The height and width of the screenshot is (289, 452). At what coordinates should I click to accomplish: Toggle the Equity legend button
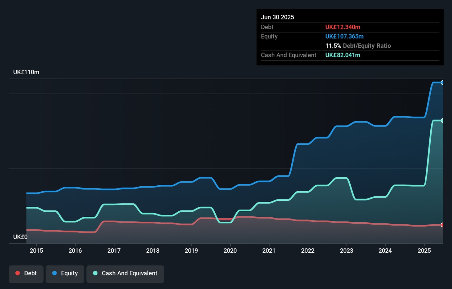(x=65, y=274)
